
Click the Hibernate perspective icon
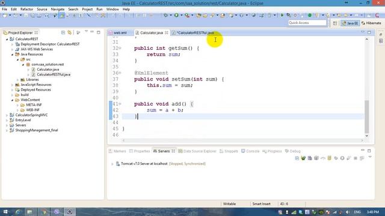(x=363, y=23)
